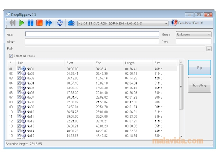Click the 44Mb size of track No14
Image resolution: width=218 pixels, height=158 pixels.
coord(158,131)
